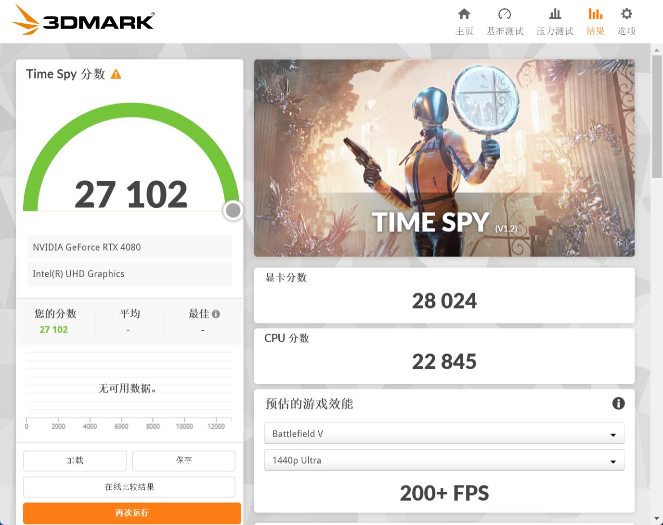Open the options (选项) gear icon
This screenshot has width=663, height=525.
(626, 14)
